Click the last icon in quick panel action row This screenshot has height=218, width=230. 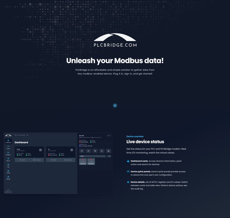pos(108,151)
